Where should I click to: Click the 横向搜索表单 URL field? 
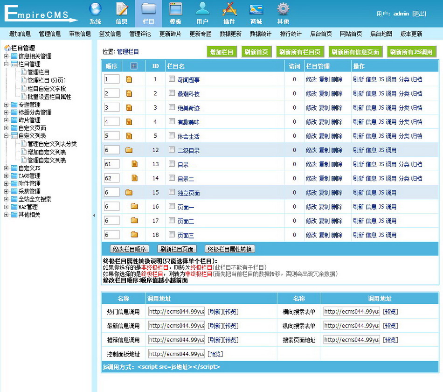click(352, 312)
